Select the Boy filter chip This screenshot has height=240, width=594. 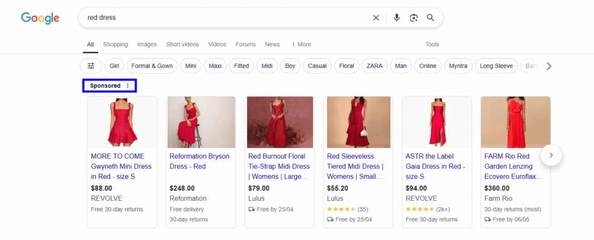290,66
